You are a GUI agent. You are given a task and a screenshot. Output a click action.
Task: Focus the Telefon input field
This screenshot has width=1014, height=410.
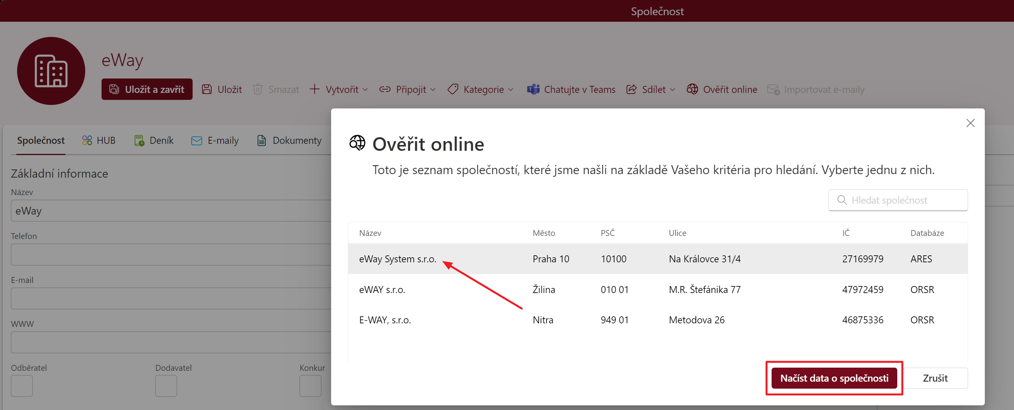coord(171,254)
